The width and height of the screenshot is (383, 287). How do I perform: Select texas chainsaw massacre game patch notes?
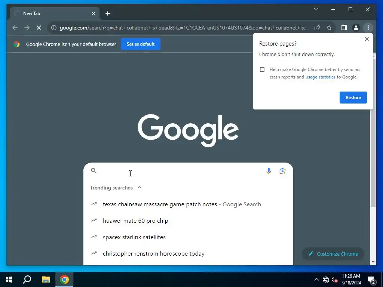[188, 204]
